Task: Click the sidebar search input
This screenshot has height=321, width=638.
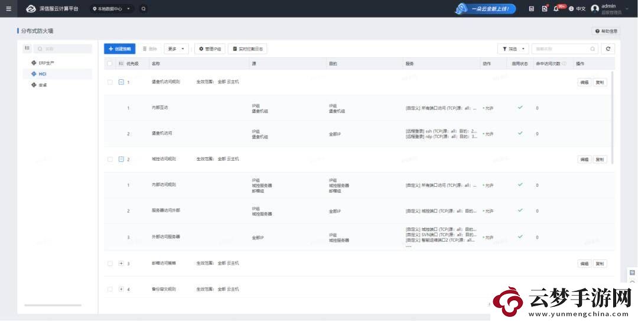Action: pyautogui.click(x=63, y=48)
